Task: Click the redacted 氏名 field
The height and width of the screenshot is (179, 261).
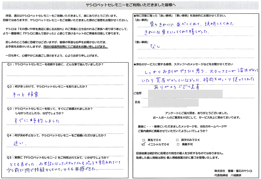Action: coord(173,102)
